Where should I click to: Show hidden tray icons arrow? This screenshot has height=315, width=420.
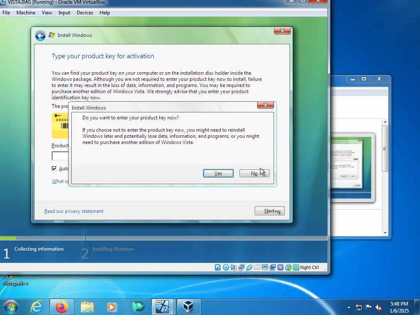[x=349, y=307]
